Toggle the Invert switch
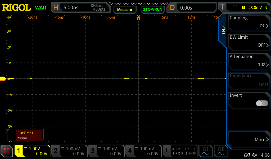 (262, 103)
